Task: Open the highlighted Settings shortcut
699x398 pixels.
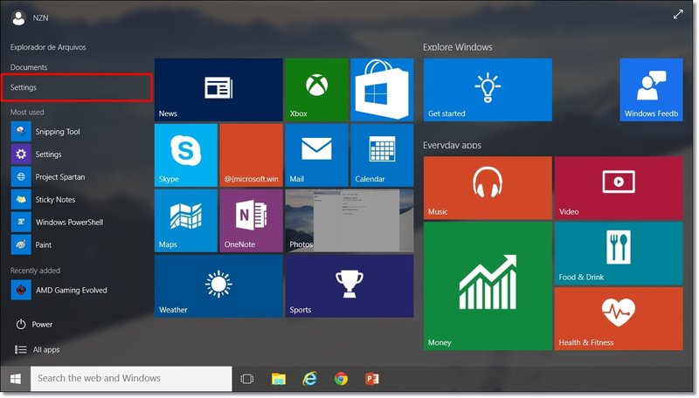Action: click(x=77, y=87)
